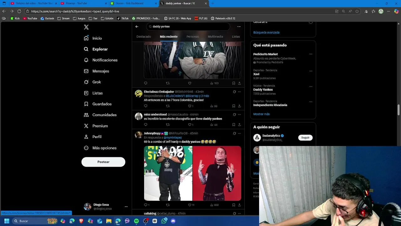The image size is (401, 226).
Task: Open more options on Electabuzz Embajador's post
Action: pyautogui.click(x=239, y=92)
